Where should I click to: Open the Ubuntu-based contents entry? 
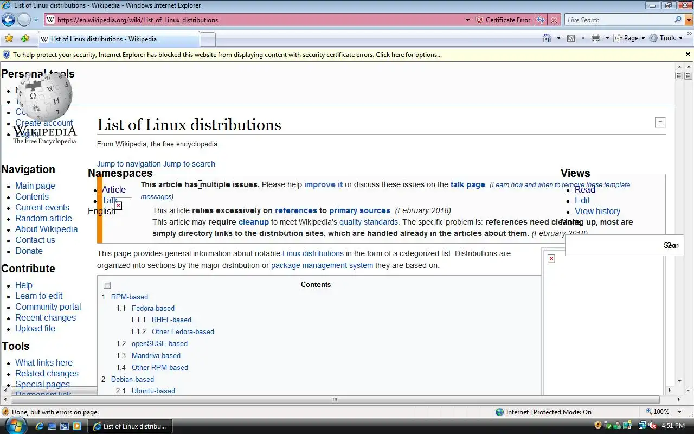tap(153, 391)
